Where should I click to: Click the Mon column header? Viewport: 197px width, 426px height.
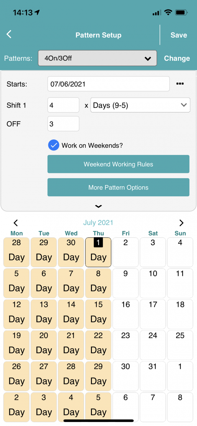pos(16,233)
